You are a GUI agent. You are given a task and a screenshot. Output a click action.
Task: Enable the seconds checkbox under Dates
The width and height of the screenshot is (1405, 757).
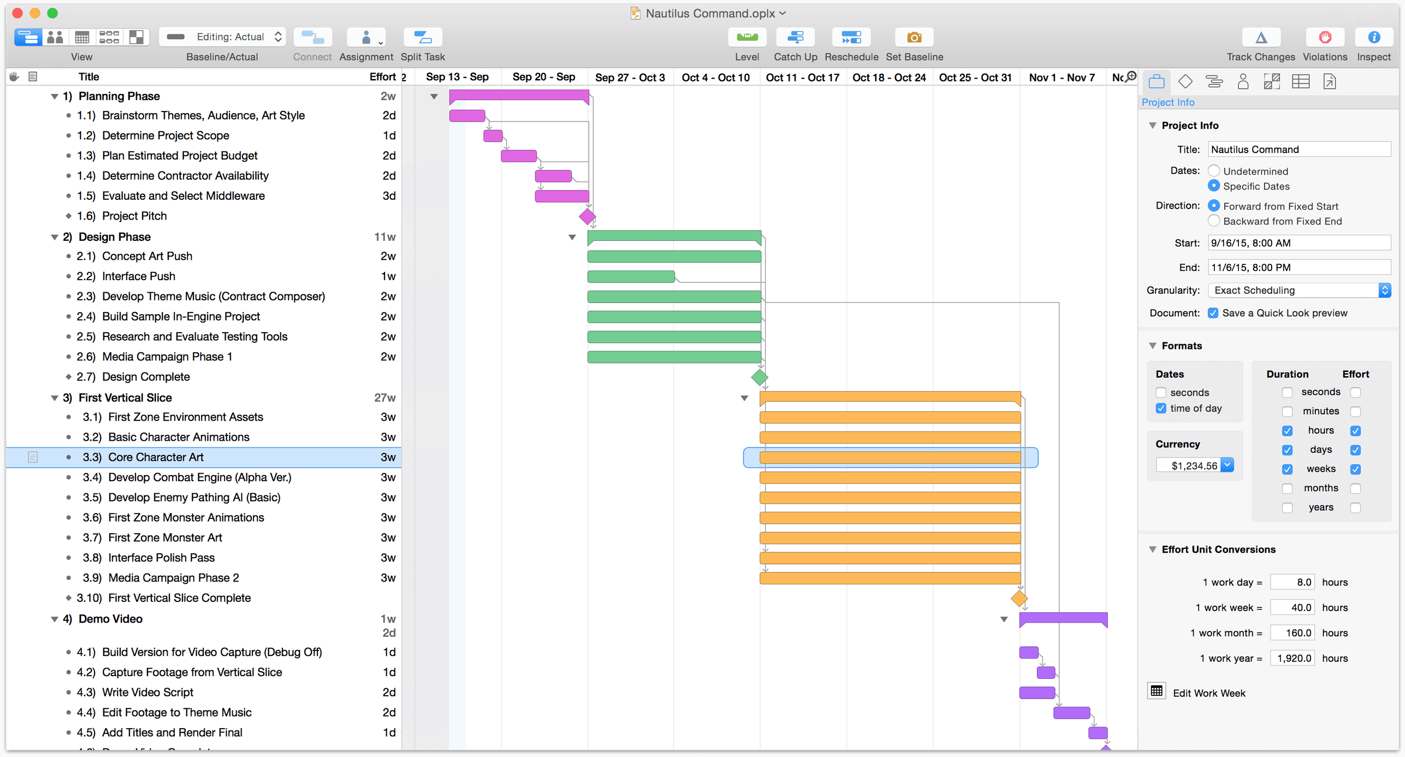pyautogui.click(x=1161, y=392)
